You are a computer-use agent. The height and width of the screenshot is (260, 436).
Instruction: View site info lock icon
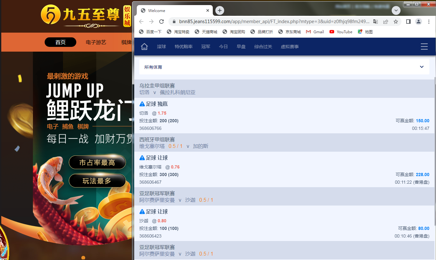pos(174,22)
